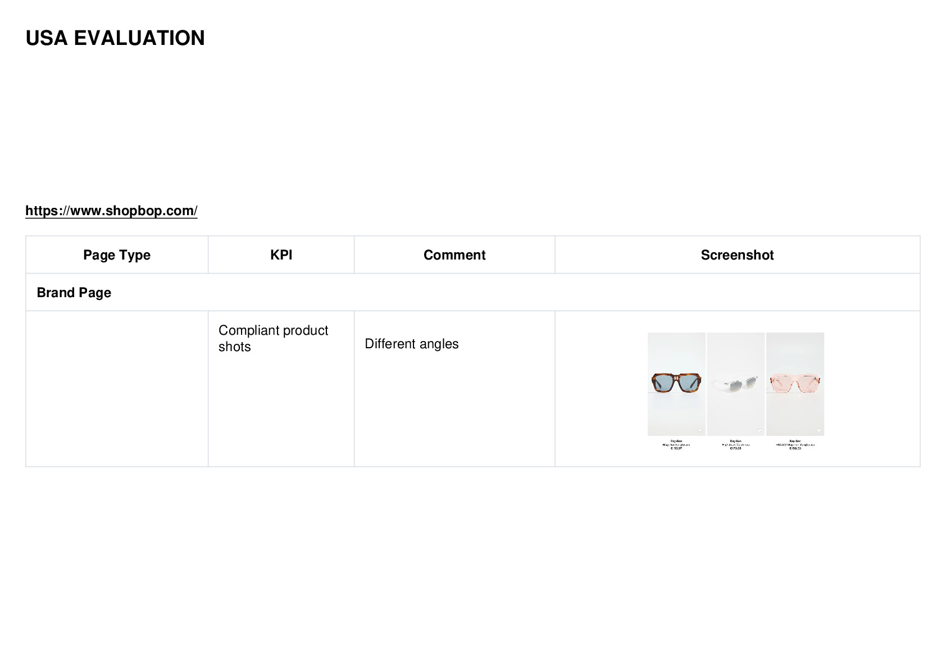
Task: Click the Brand Page section row
Action: click(x=473, y=292)
